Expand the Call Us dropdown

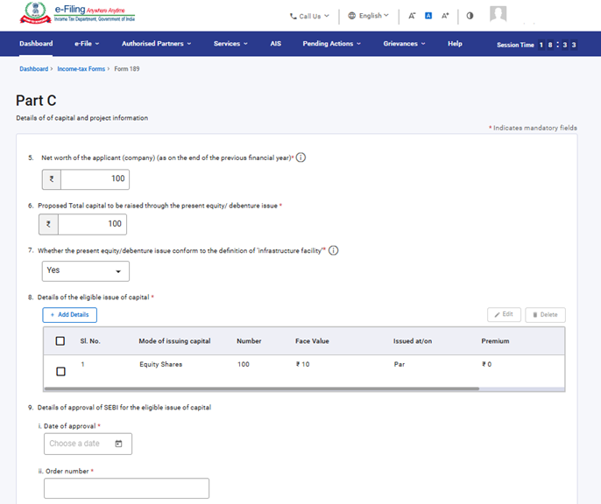tap(308, 16)
